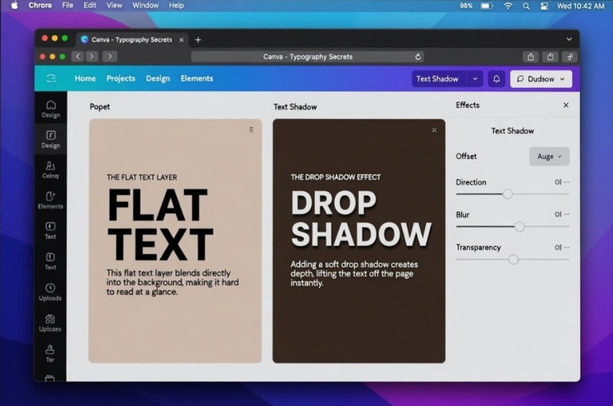Adjust the Transparency slider handle
The height and width of the screenshot is (406, 613).
513,259
